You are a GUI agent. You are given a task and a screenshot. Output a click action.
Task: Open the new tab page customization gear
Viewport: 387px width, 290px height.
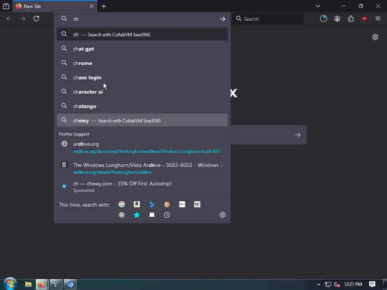[375, 37]
